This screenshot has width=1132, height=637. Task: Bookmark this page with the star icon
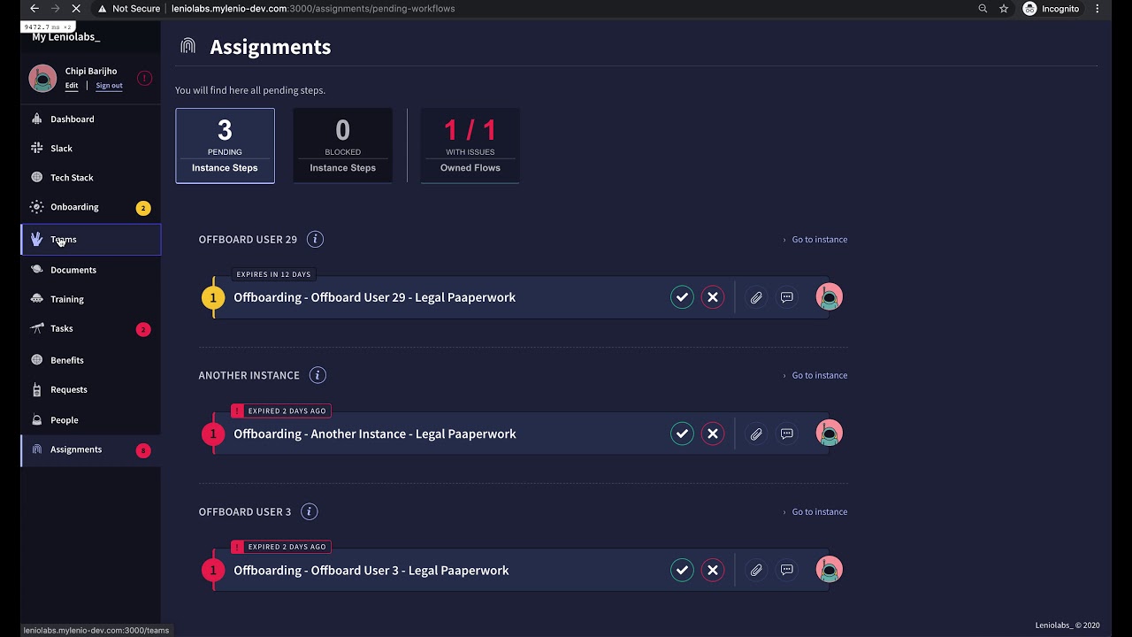[1004, 9]
